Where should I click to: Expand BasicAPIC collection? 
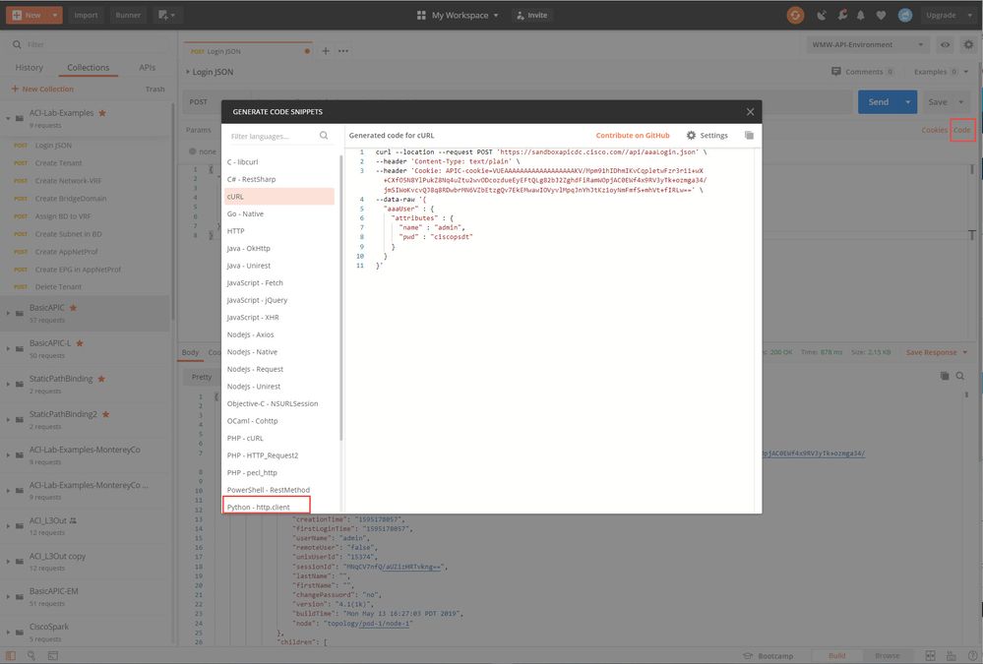(x=8, y=312)
